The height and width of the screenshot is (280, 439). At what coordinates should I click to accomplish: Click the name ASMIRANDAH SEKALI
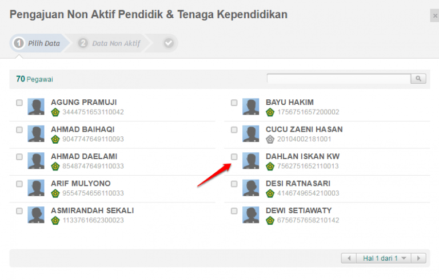click(x=93, y=210)
